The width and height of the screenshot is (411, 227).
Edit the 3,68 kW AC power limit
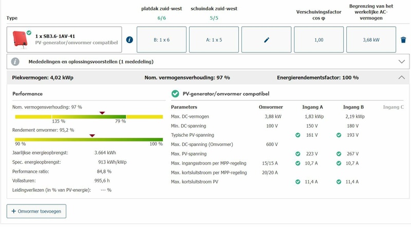point(371,39)
